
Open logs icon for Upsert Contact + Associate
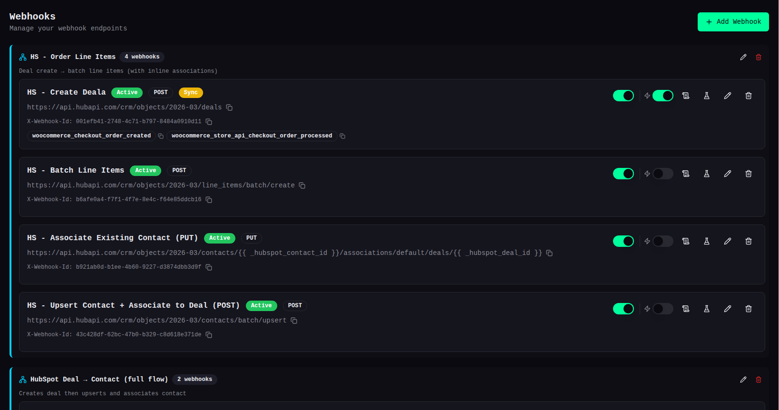pos(686,309)
